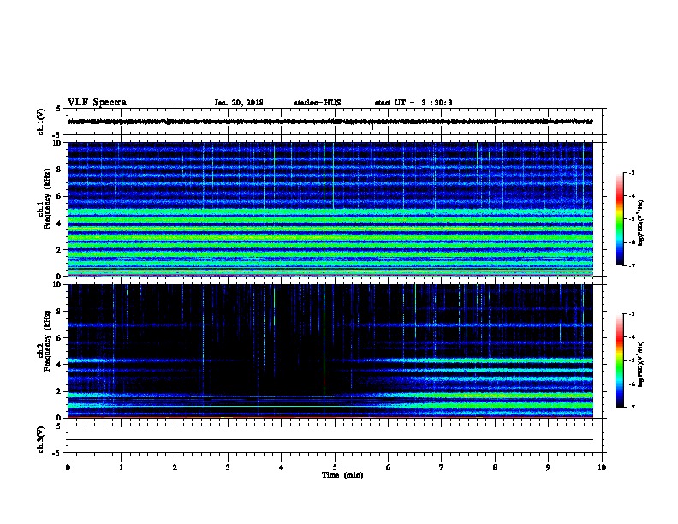Screen dimensions: 678x524
Task: Click the "ch.3(V)" label of bottom panel
Action: coord(40,439)
